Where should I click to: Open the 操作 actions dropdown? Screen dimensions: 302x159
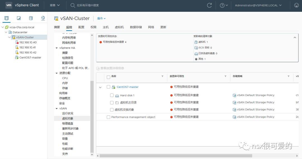click(x=101, y=18)
